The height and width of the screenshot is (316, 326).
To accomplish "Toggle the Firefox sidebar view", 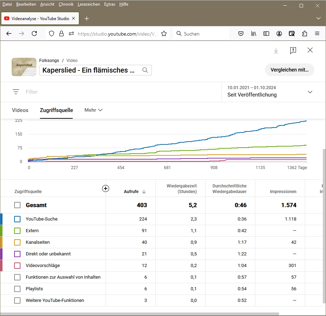I will pos(266,33).
